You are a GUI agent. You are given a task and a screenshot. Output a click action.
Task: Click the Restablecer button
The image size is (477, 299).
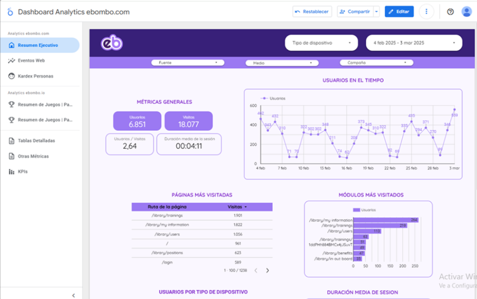pyautogui.click(x=312, y=12)
